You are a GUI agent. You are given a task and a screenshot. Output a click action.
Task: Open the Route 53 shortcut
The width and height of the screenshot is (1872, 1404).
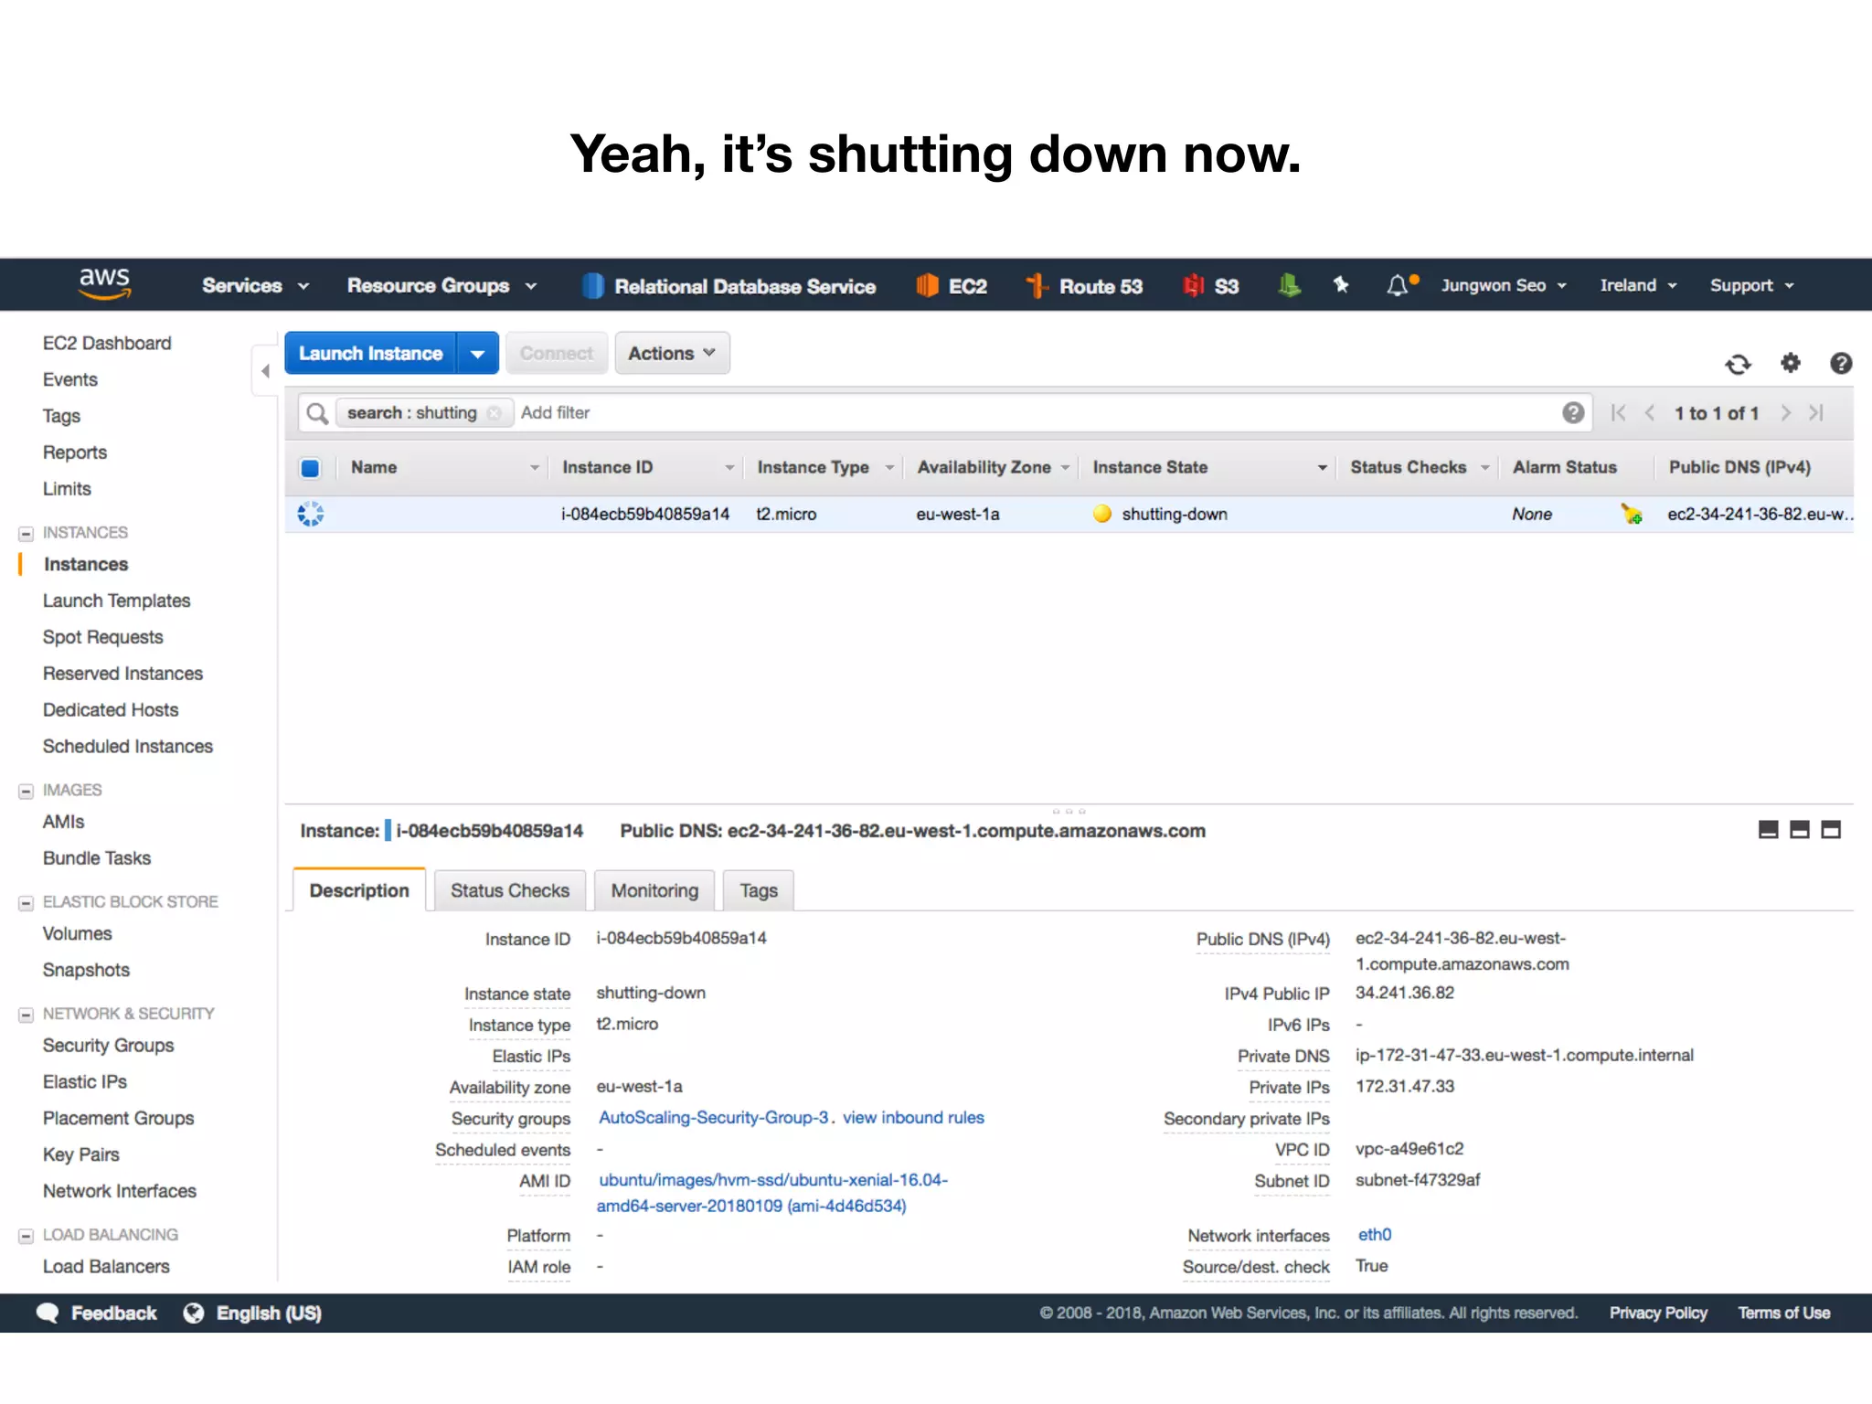(1084, 286)
